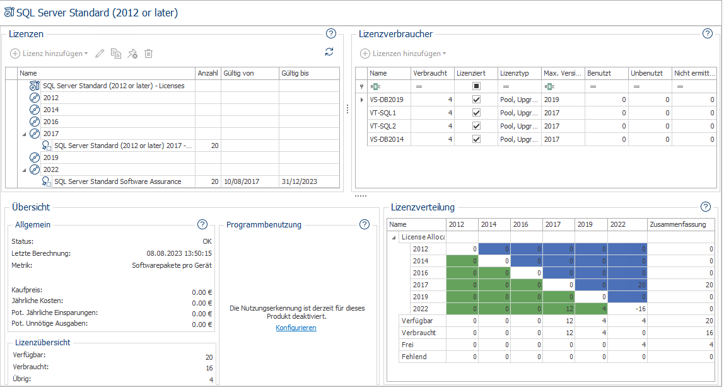The image size is (724, 390).
Task: Click the horizontal splitter dots below Lizenzen
Action: click(x=361, y=196)
